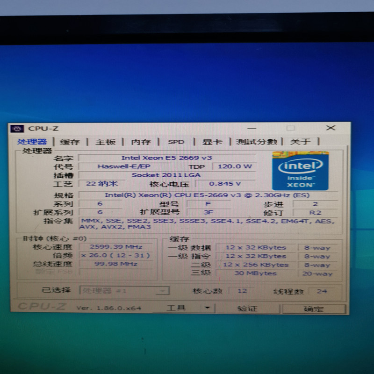Click the TDP value 120.0 W
This screenshot has width=374, height=374.
click(235, 166)
